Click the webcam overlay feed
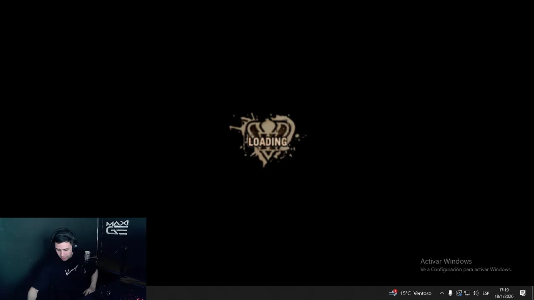The width and height of the screenshot is (534, 300). (73, 259)
